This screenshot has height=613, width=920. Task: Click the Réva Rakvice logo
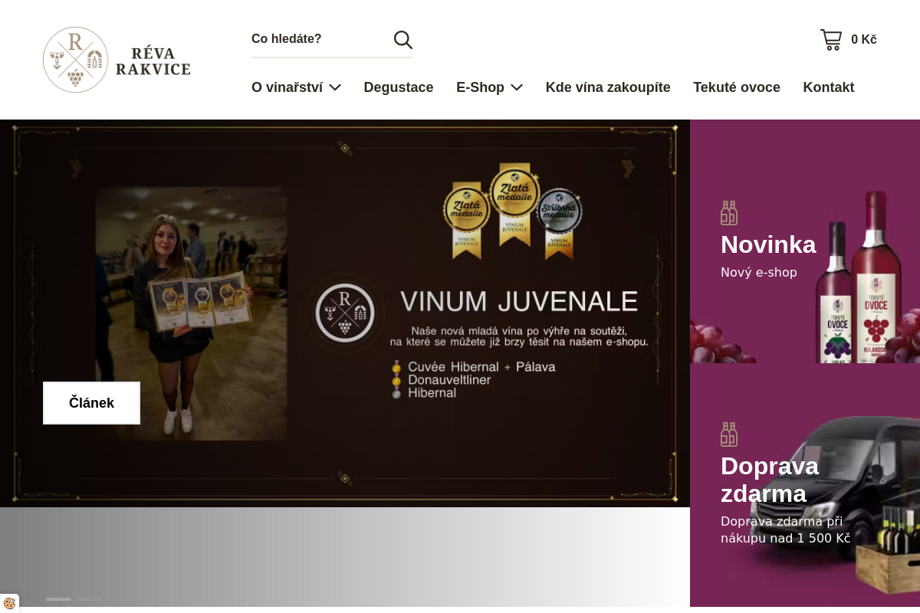(117, 60)
